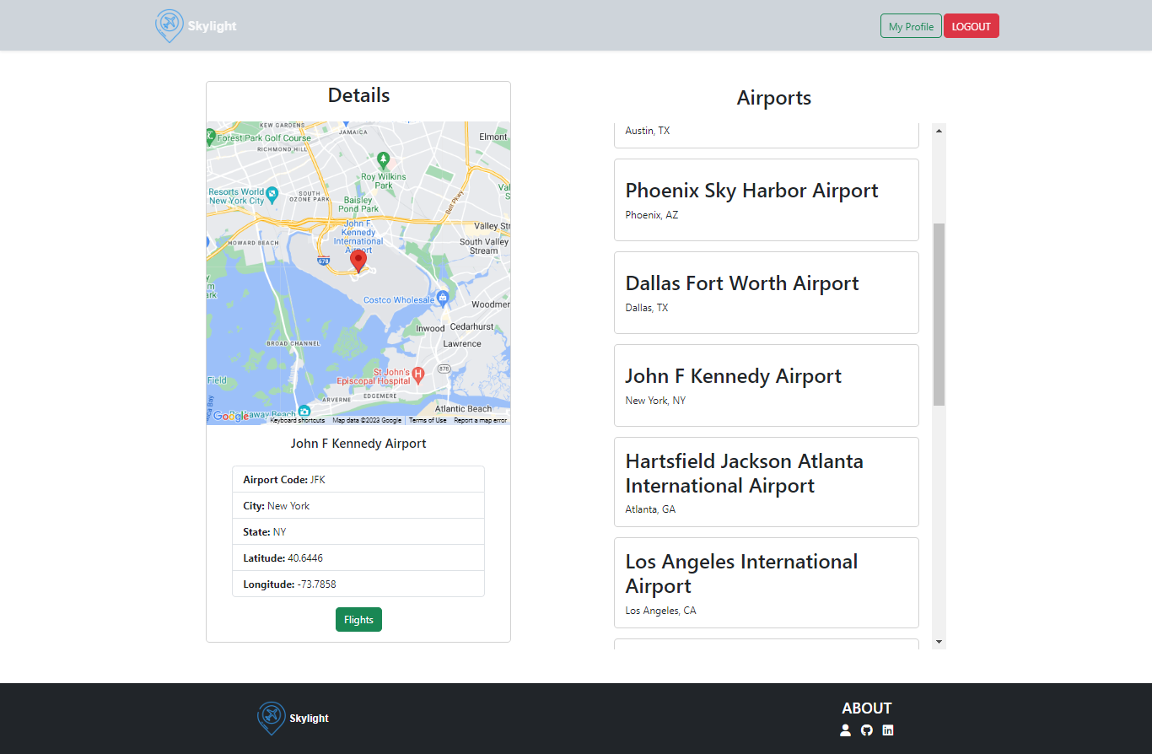Select the John F Kennedy Airport card
This screenshot has height=754, width=1152.
[767, 385]
